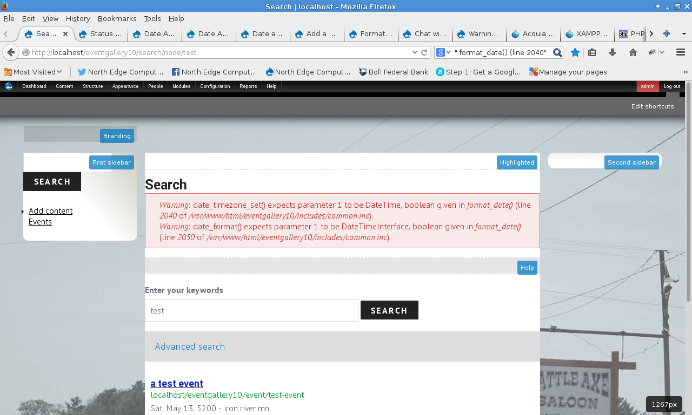Switch to the Status tab
Screen dimensions: 692x415
pos(101,33)
